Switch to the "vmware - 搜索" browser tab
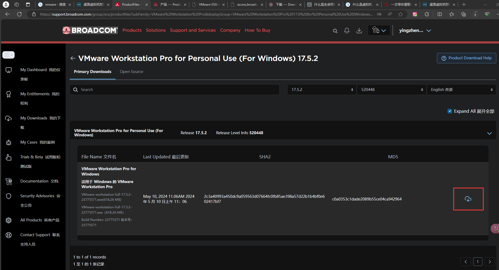Screen dimensions: 499x270 pos(54,5)
